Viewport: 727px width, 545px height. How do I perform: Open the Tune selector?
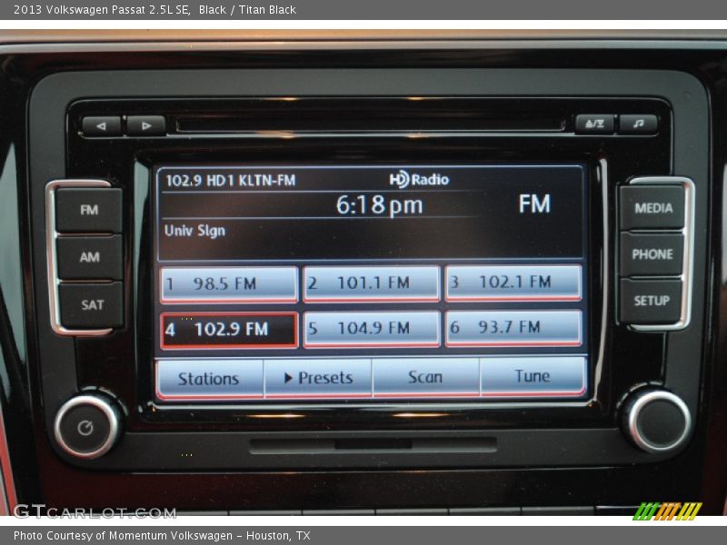coord(533,376)
